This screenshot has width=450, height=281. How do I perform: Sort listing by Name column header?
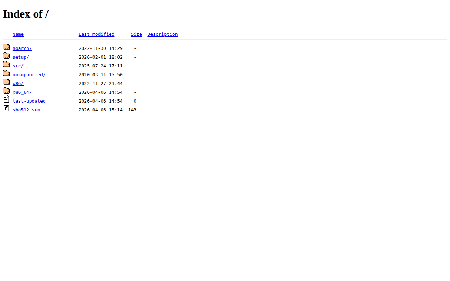pos(18,34)
